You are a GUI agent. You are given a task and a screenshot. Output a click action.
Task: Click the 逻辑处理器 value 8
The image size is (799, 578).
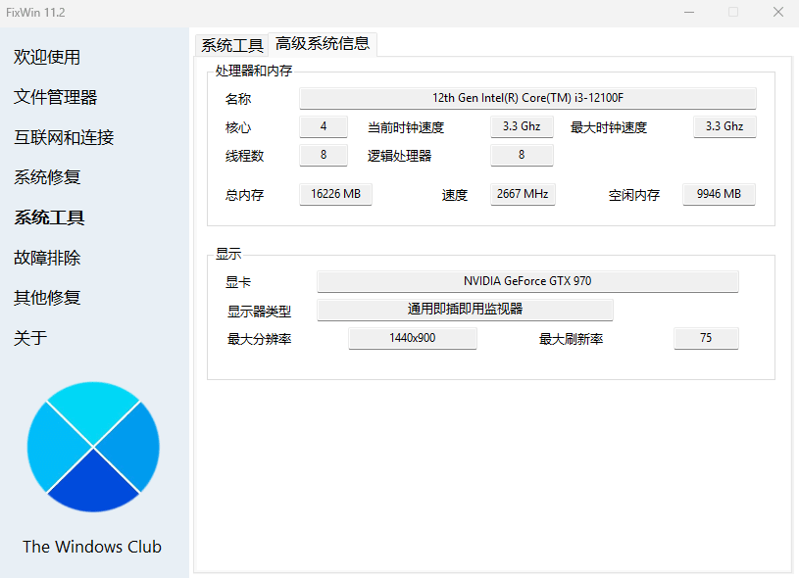point(522,155)
